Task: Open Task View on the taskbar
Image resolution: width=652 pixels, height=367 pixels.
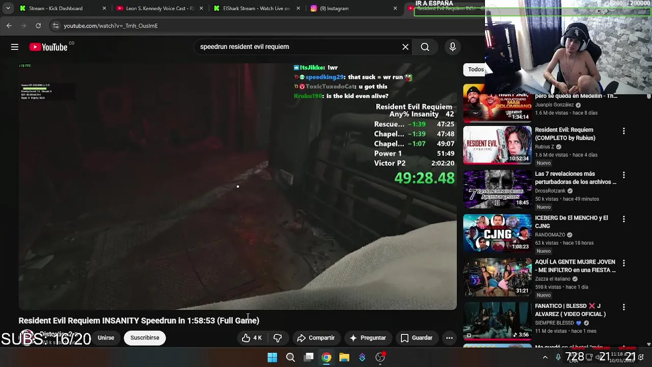Action: 309,357
